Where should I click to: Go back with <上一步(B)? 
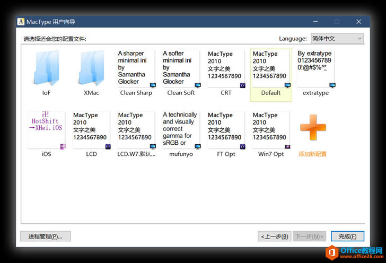click(x=275, y=236)
